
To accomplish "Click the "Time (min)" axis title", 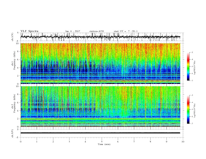I will point(104,144).
